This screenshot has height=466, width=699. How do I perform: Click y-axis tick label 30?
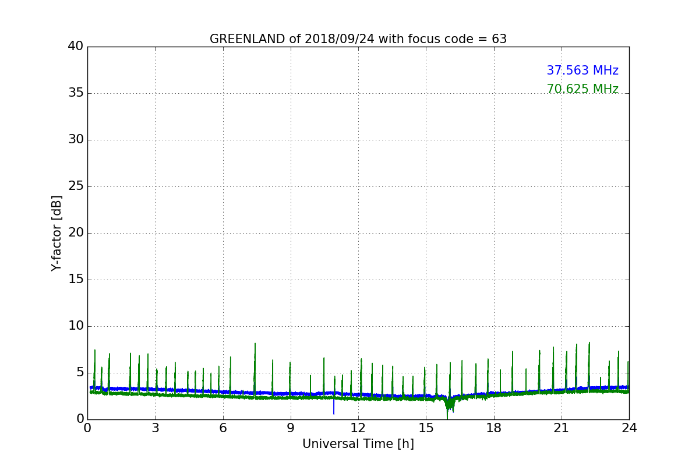coord(76,139)
